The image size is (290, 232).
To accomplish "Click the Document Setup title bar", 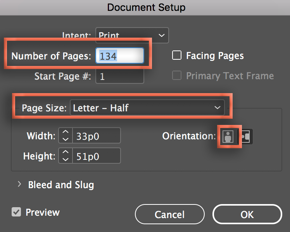I will coord(145,7).
